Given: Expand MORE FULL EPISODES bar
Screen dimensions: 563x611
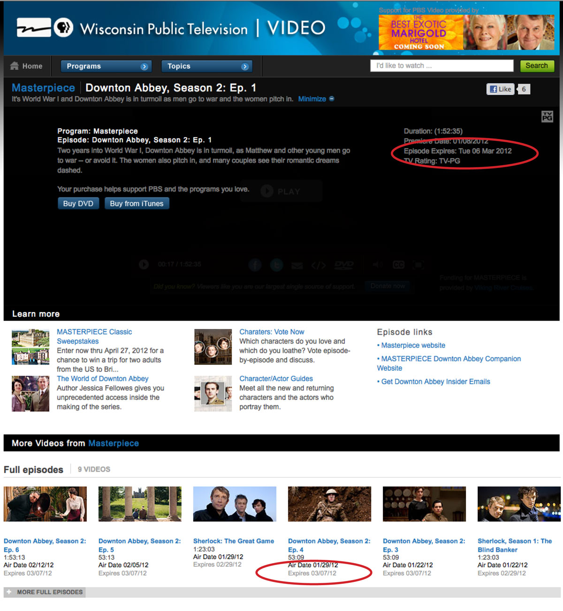Looking at the screenshot, I should pyautogui.click(x=45, y=592).
